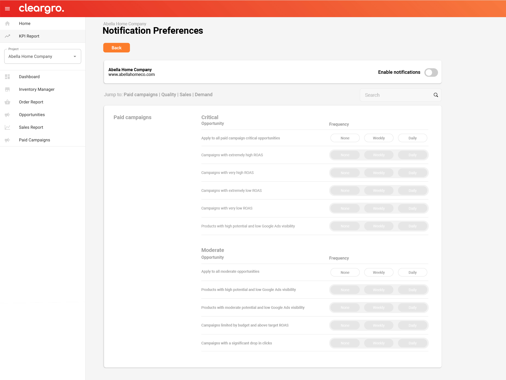The width and height of the screenshot is (506, 380).
Task: Open the Project dropdown arrow
Action: point(75,56)
